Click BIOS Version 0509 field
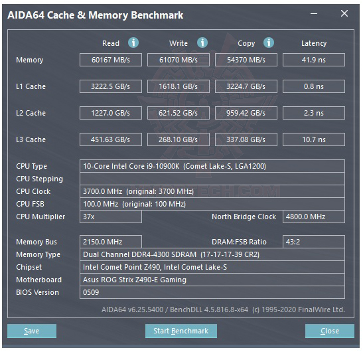The height and width of the screenshot is (354, 363). coord(212,292)
